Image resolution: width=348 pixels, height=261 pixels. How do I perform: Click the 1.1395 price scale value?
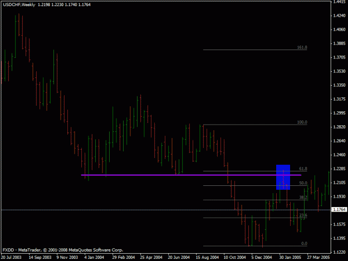[x=339, y=238]
